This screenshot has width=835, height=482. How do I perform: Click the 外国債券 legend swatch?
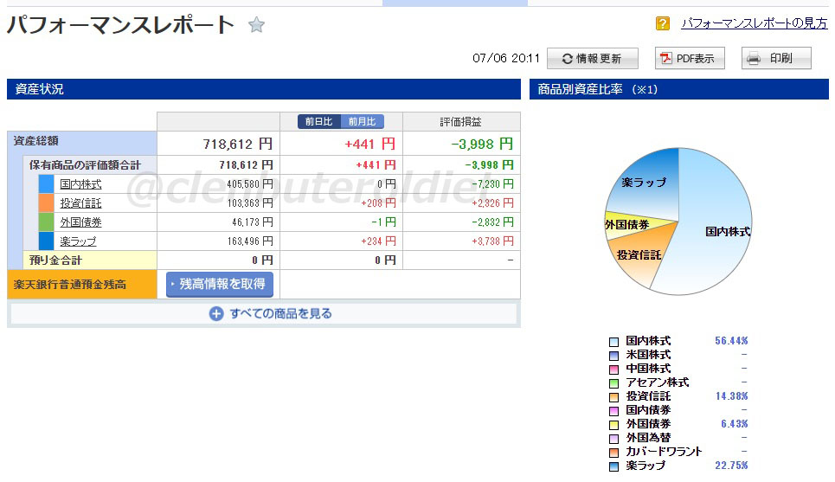click(x=614, y=425)
